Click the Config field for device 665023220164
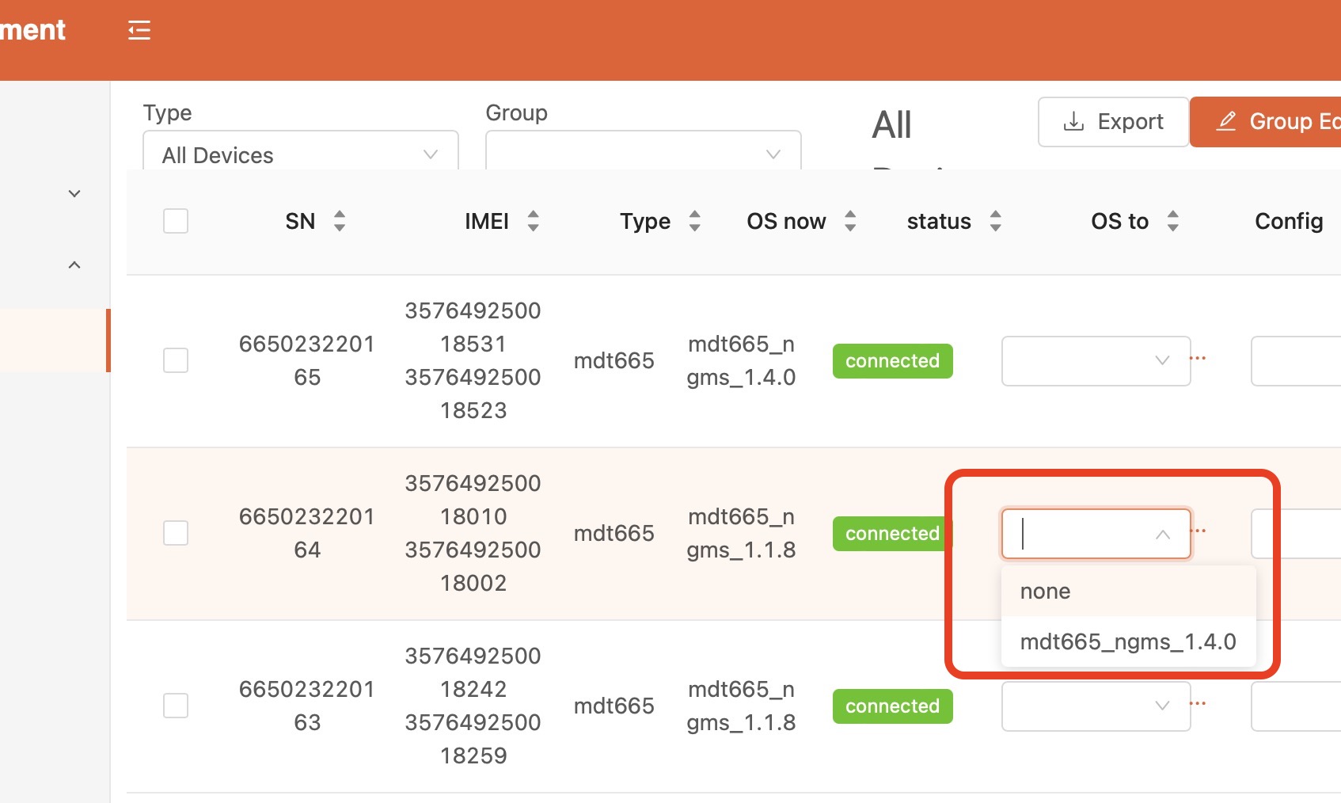1341x803 pixels. [1296, 534]
